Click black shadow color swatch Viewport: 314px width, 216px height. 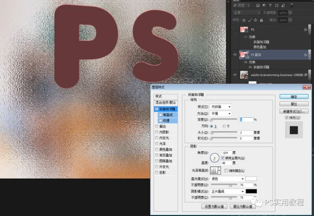(251, 192)
